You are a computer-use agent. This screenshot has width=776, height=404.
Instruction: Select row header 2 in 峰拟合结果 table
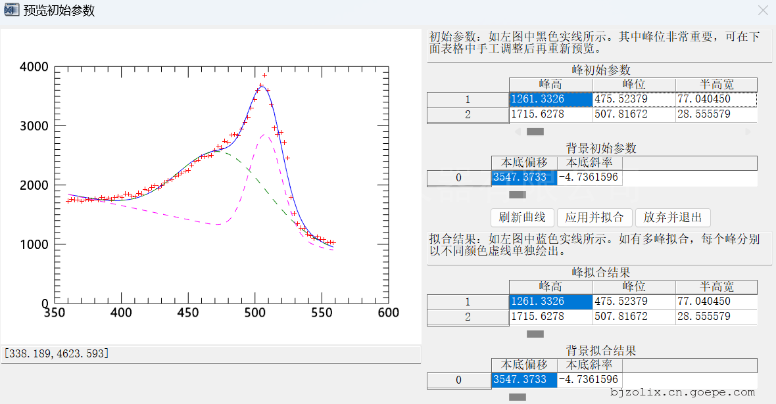pos(468,317)
